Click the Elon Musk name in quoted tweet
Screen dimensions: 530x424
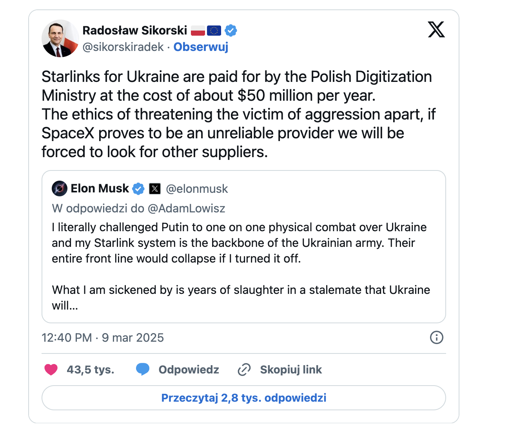pos(100,188)
